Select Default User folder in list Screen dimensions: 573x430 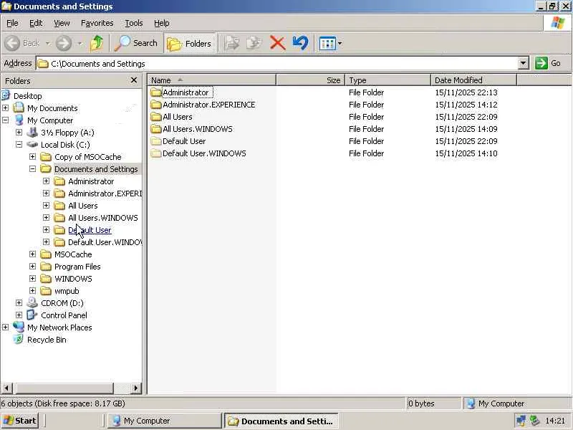[178, 140]
